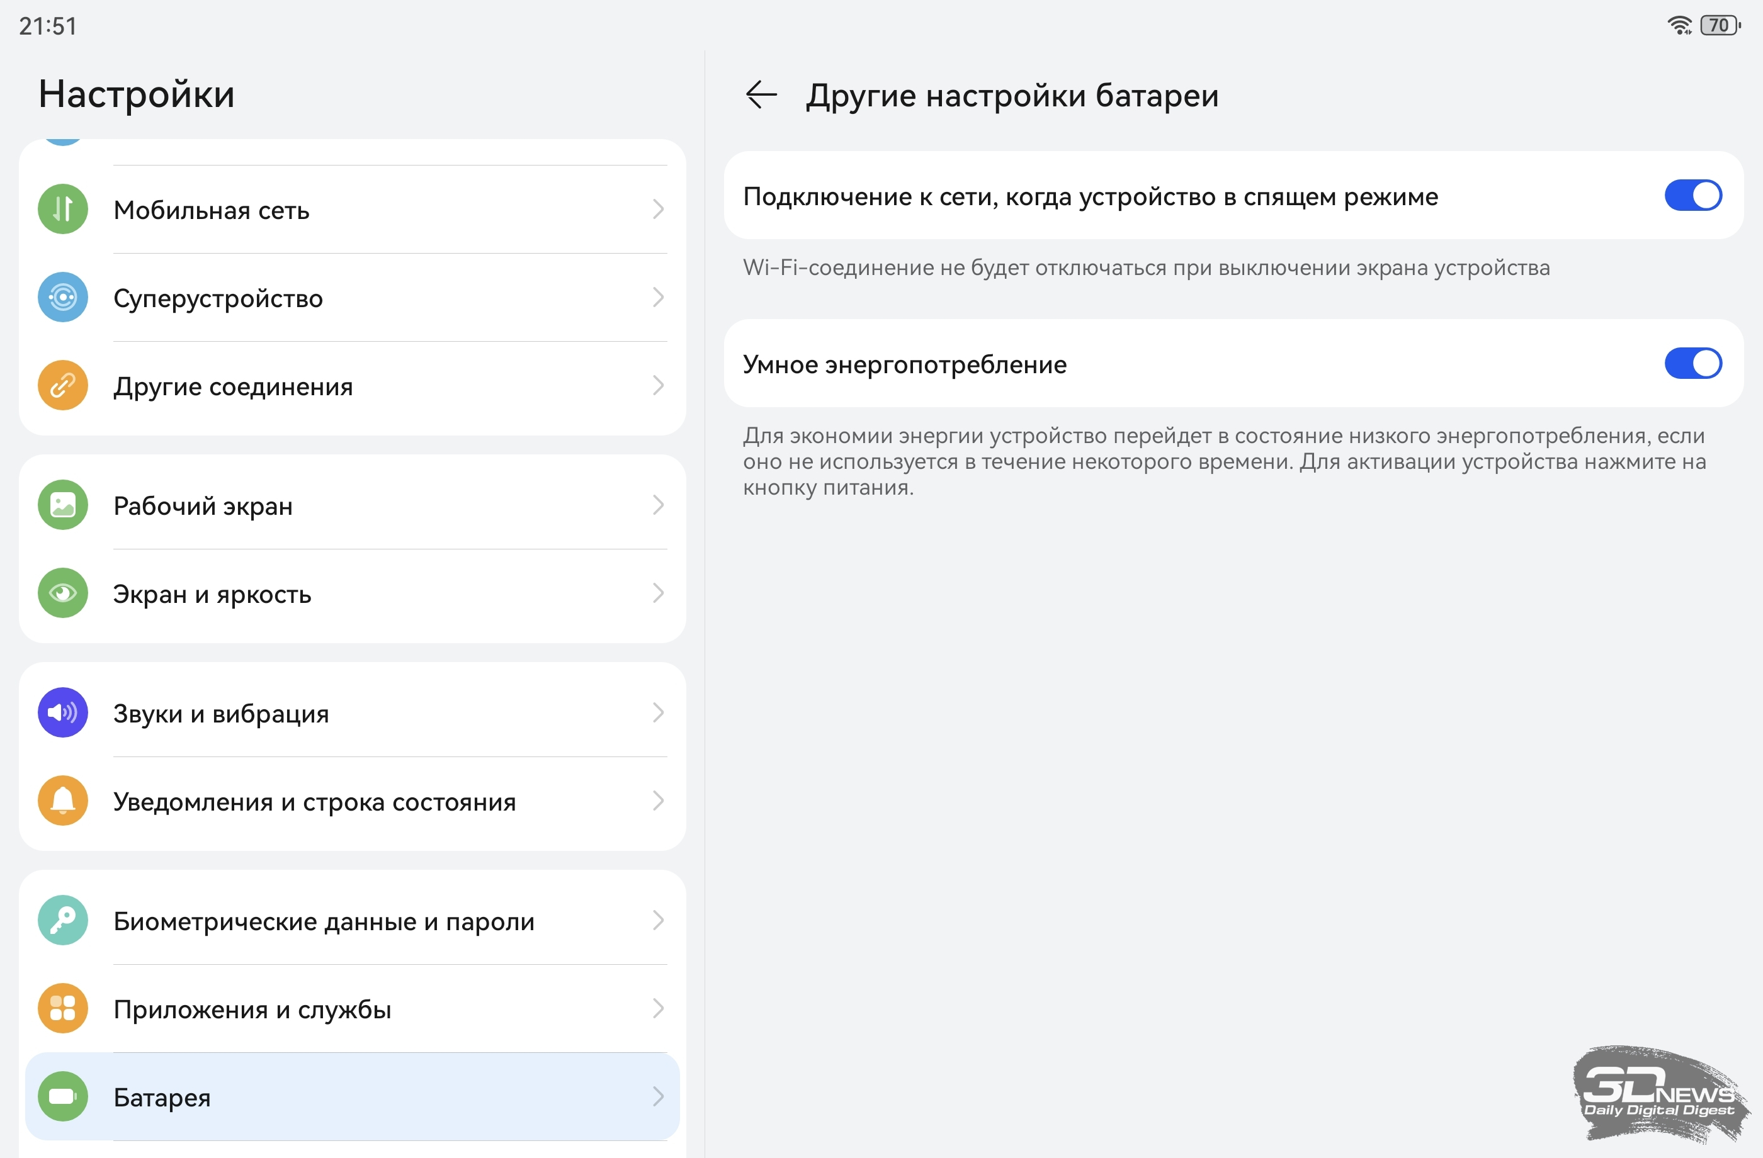Tap the back arrow icon

[761, 95]
